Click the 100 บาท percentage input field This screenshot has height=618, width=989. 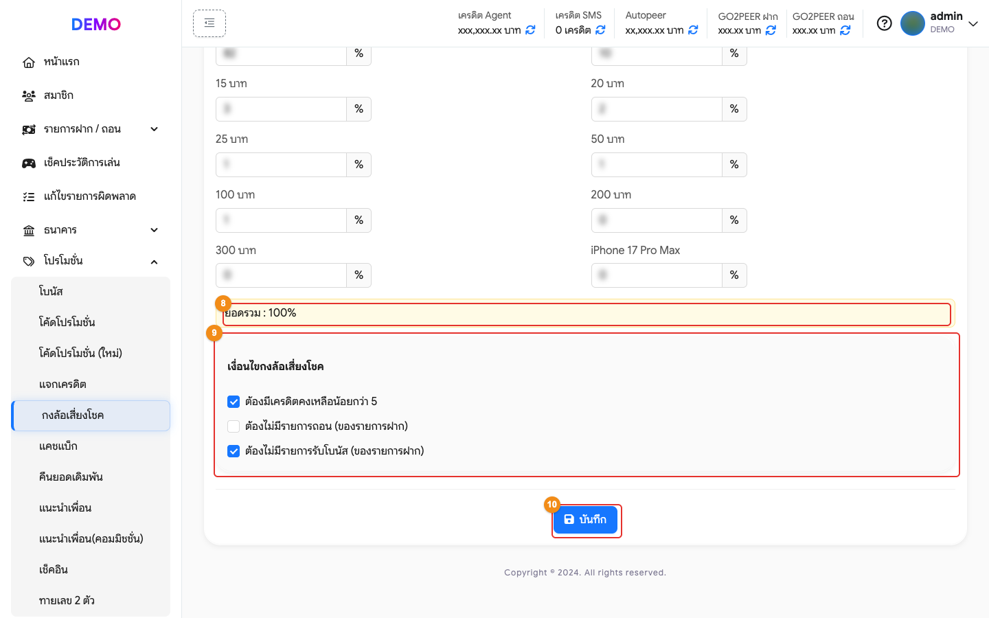coord(281,220)
